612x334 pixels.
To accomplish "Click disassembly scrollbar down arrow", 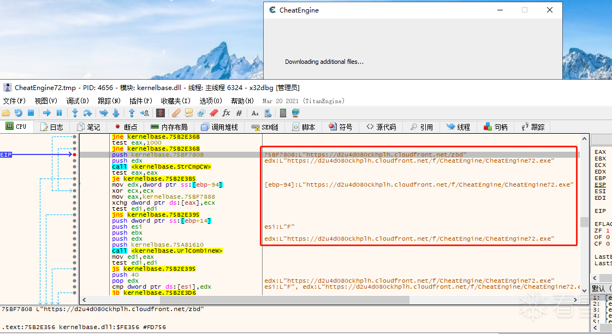I will [584, 291].
